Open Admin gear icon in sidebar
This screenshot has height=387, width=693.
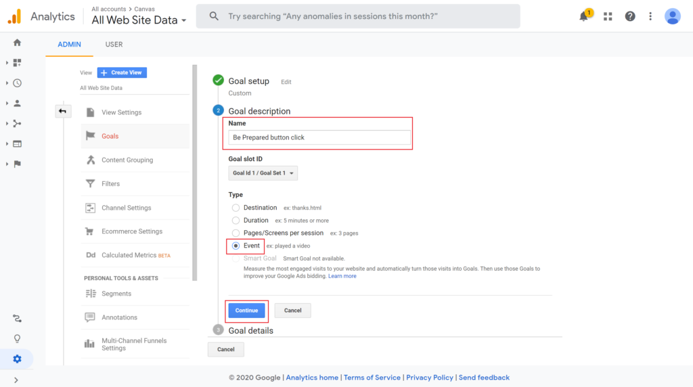click(17, 359)
